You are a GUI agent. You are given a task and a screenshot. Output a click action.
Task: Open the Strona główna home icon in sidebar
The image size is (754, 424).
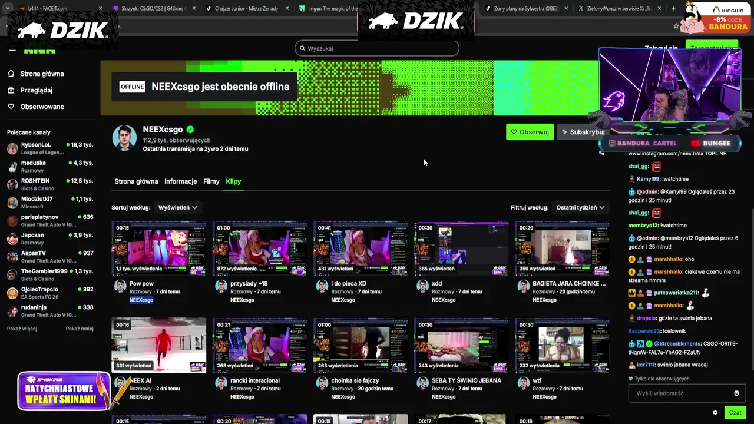point(11,74)
